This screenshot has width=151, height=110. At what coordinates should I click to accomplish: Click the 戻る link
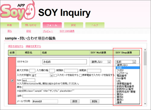10,31
